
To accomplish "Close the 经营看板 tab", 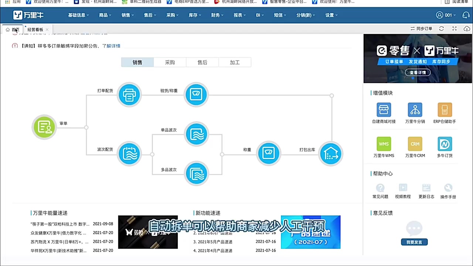I will 47,30.
